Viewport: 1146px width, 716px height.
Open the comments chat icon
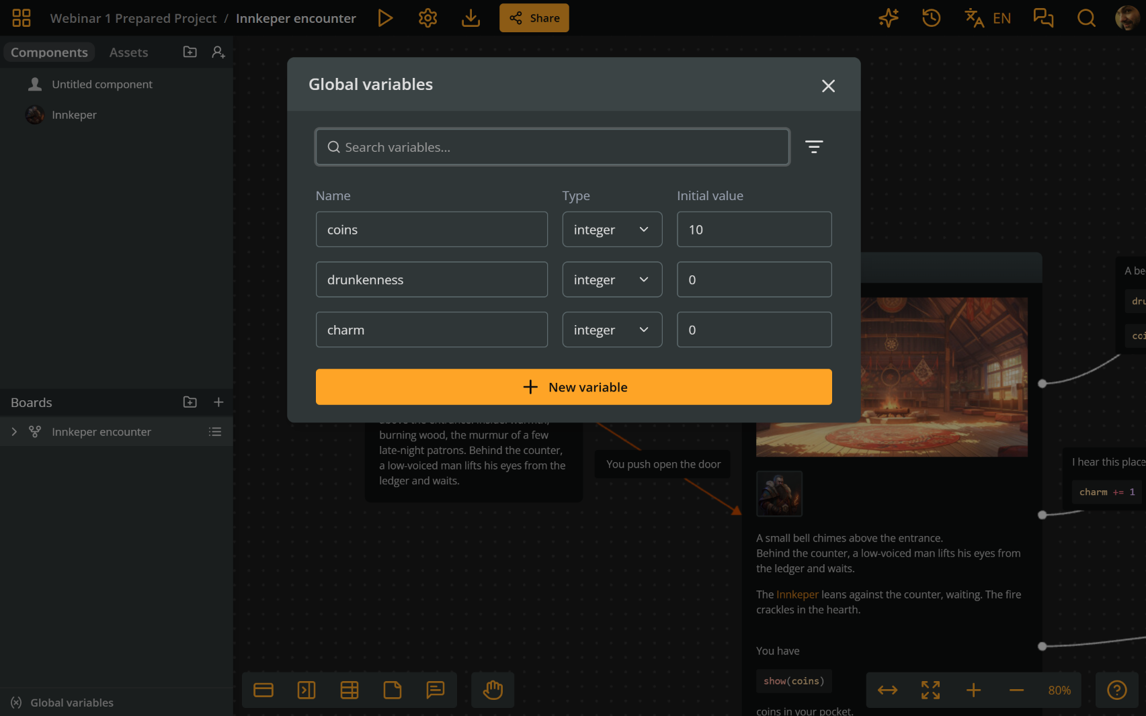[x=1043, y=18]
